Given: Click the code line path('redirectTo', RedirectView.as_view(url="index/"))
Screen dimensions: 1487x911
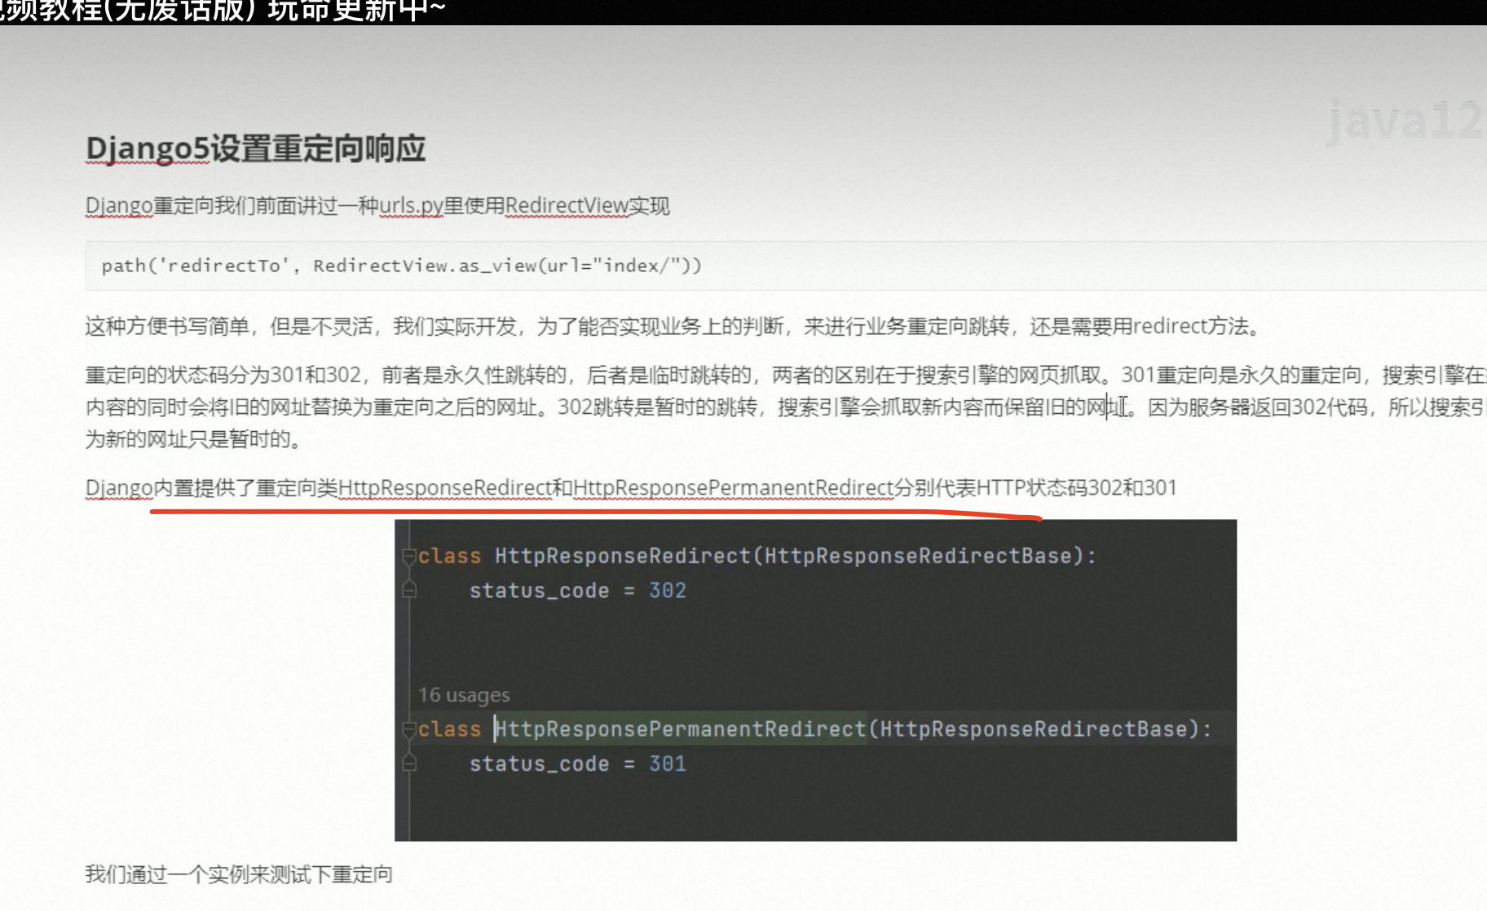Looking at the screenshot, I should click(401, 266).
